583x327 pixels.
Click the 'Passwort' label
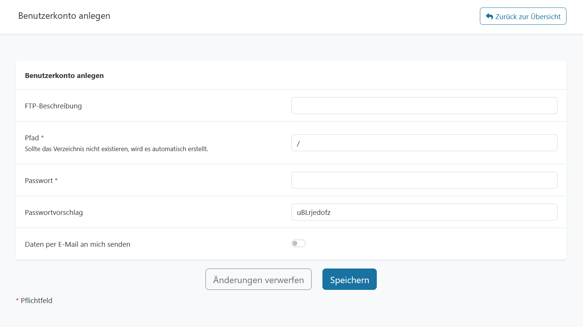click(39, 181)
